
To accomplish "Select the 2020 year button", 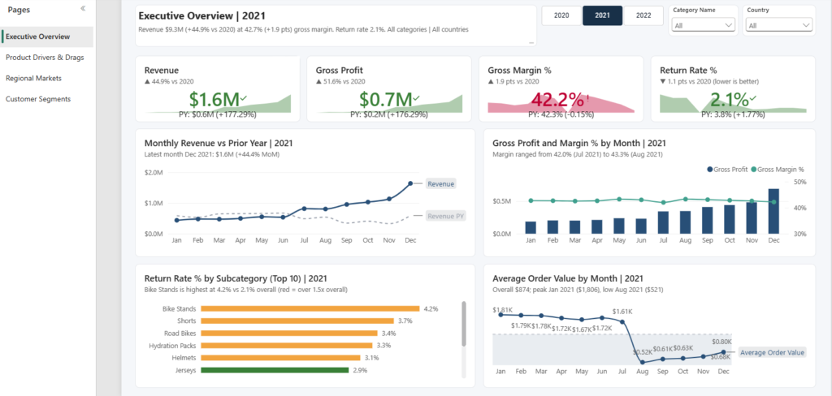I will coord(561,15).
